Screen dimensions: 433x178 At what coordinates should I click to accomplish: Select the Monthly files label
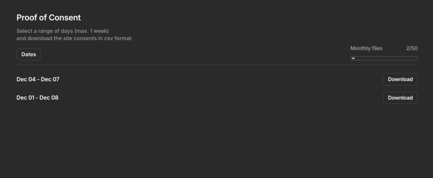366,48
